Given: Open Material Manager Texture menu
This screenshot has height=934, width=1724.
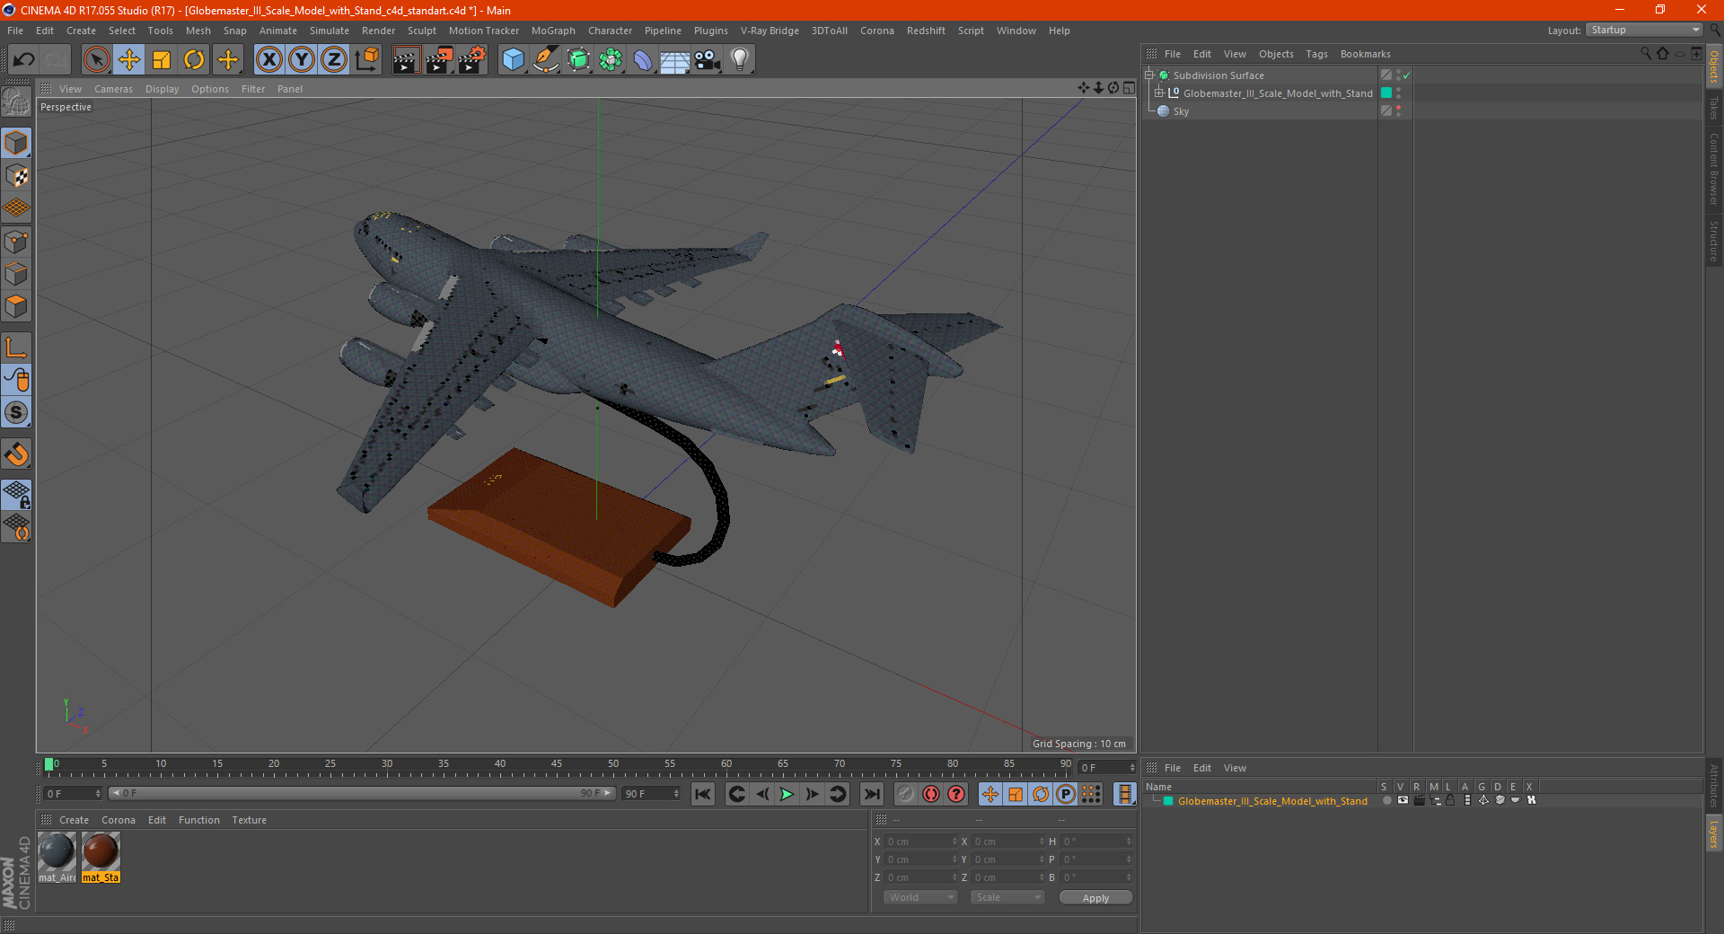Looking at the screenshot, I should (x=249, y=820).
